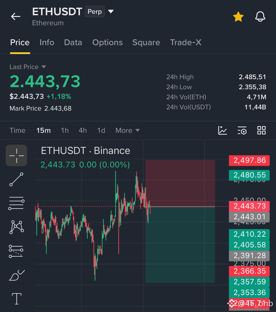Go back using the left arrow
Viewport: 276px width, 312px height.
point(16,16)
